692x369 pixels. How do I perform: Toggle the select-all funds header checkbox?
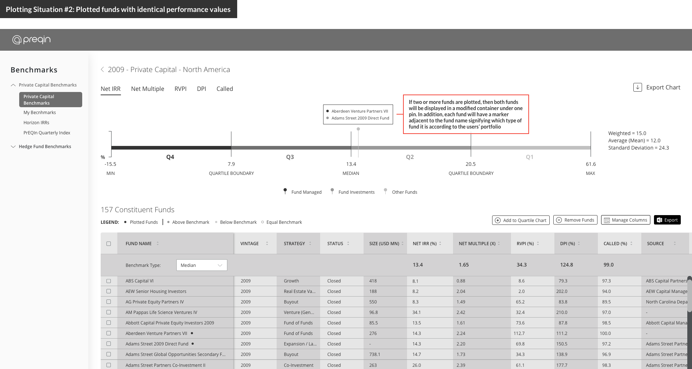coord(109,244)
